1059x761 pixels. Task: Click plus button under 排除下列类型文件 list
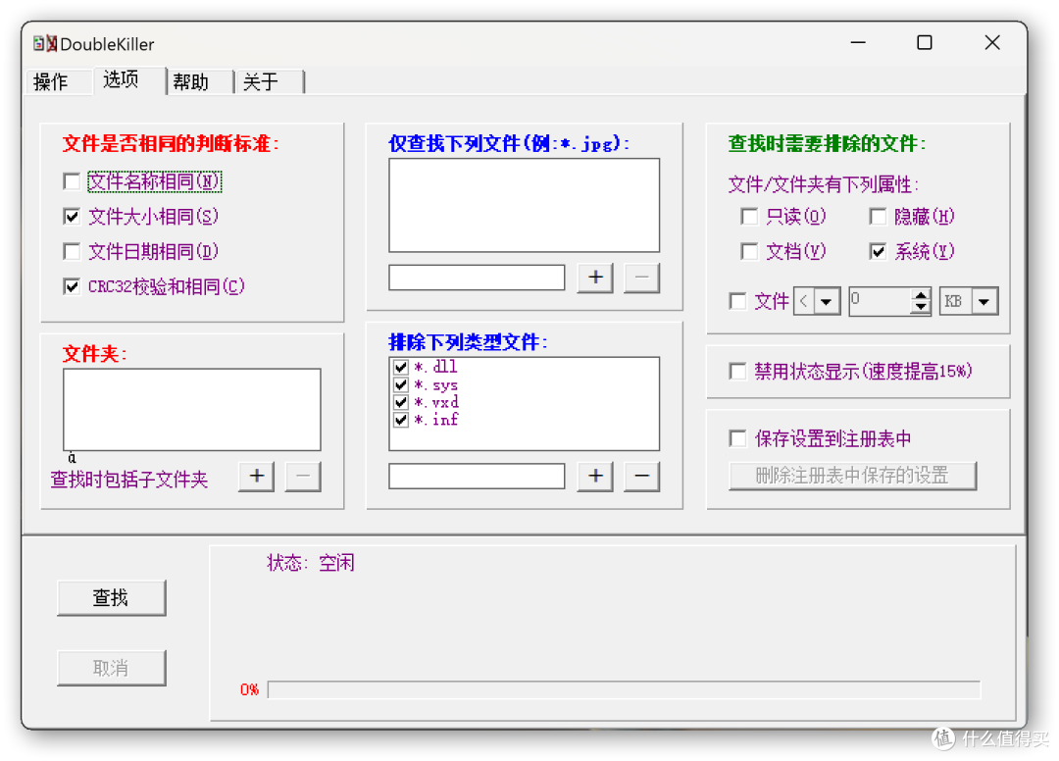click(x=596, y=477)
